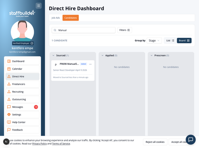This screenshot has height=148, width=199.
Task: Reject all cookies
Action: pos(155,142)
